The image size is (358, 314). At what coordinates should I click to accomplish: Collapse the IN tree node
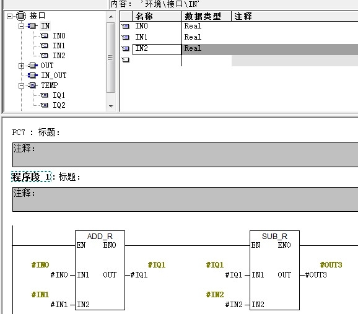[21, 26]
